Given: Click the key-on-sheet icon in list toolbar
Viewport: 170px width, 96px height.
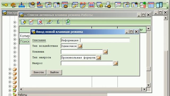Looking at the screenshot, I should click(x=50, y=22).
